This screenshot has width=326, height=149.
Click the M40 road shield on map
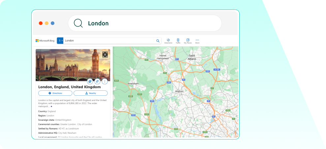[x=133, y=115]
